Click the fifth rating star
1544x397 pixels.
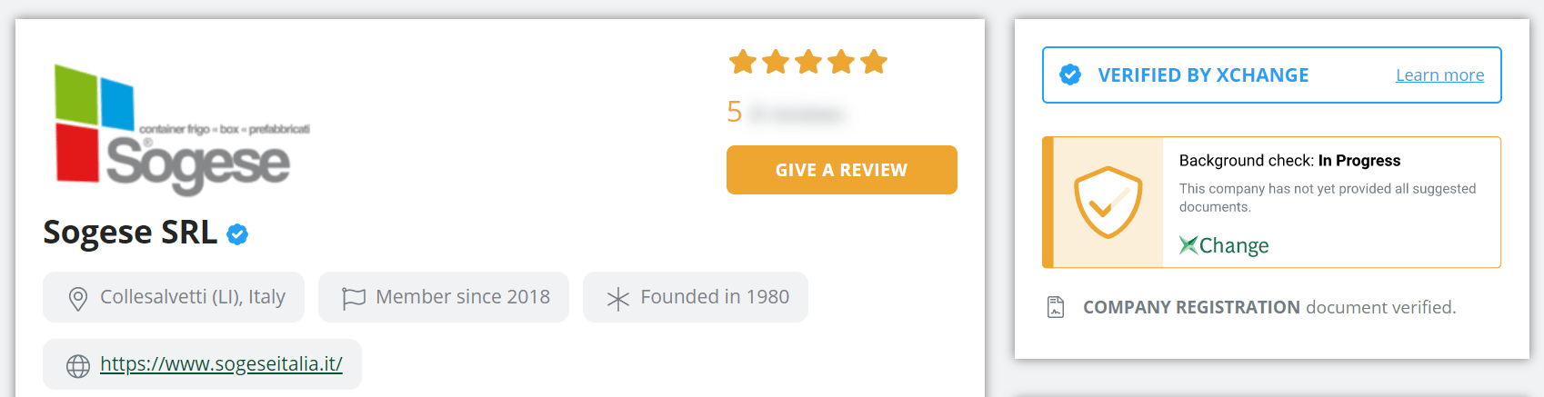pos(874,62)
